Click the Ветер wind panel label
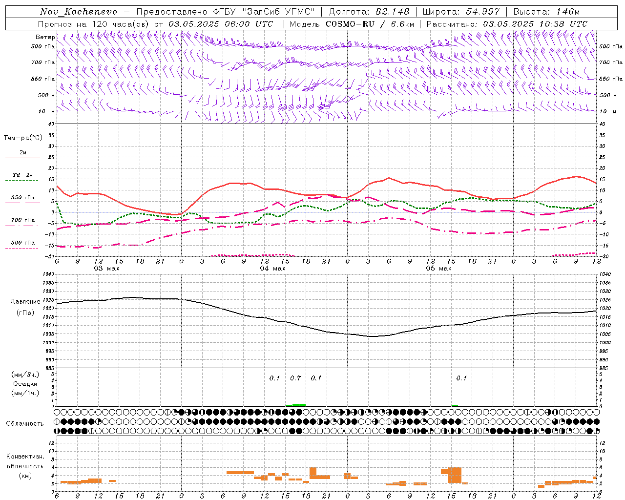 coord(45,37)
